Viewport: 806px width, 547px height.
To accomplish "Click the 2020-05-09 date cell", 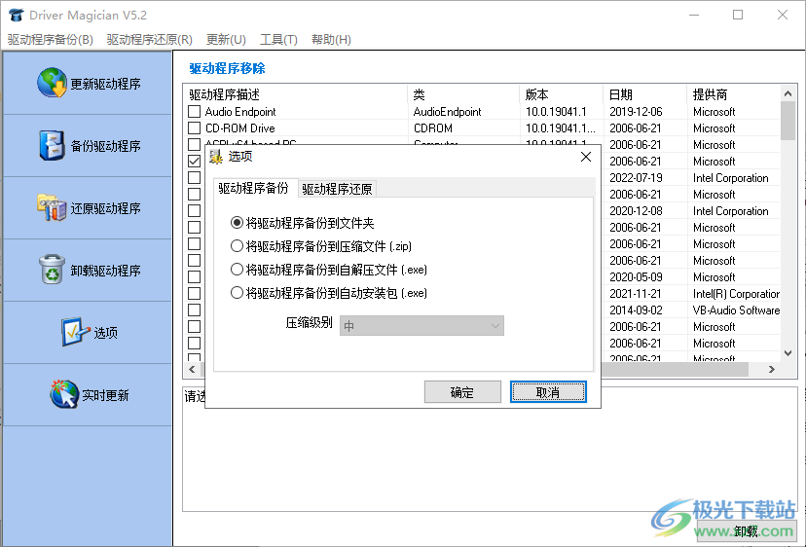I will [x=636, y=277].
